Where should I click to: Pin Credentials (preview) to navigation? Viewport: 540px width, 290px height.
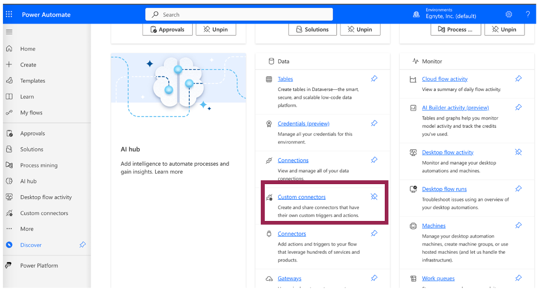(374, 123)
